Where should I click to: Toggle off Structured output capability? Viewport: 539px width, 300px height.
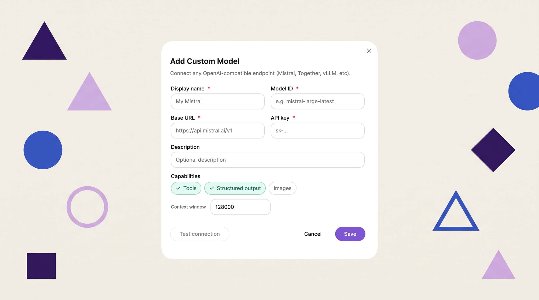[x=235, y=188]
